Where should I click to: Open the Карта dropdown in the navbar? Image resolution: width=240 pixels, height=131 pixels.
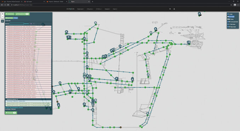[x=115, y=9]
